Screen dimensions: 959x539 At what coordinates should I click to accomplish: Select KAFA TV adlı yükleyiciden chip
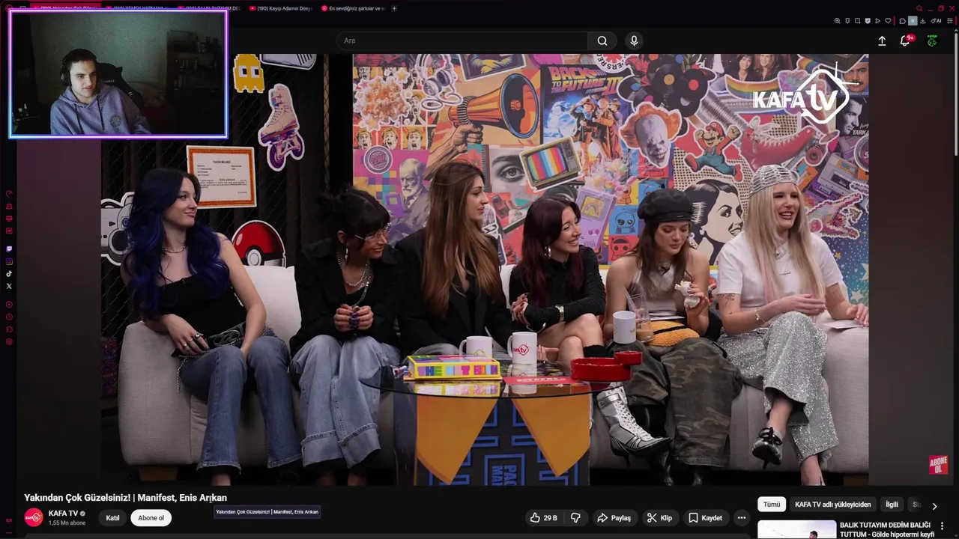pos(833,505)
